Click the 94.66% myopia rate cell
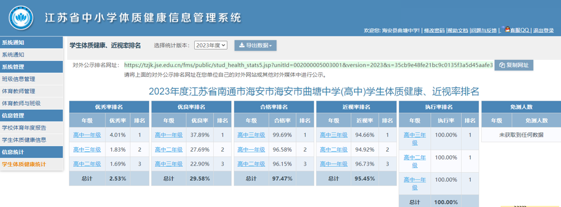 coord(365,135)
